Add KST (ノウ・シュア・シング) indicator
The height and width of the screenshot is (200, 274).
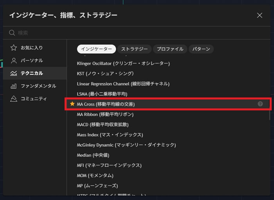pyautogui.click(x=168, y=74)
